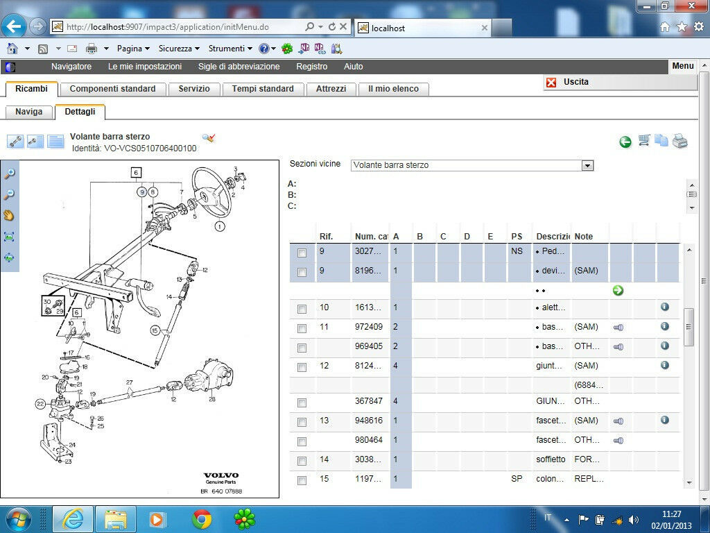
Task: Click the zoom out magnifier on diagram
Action: pos(10,195)
